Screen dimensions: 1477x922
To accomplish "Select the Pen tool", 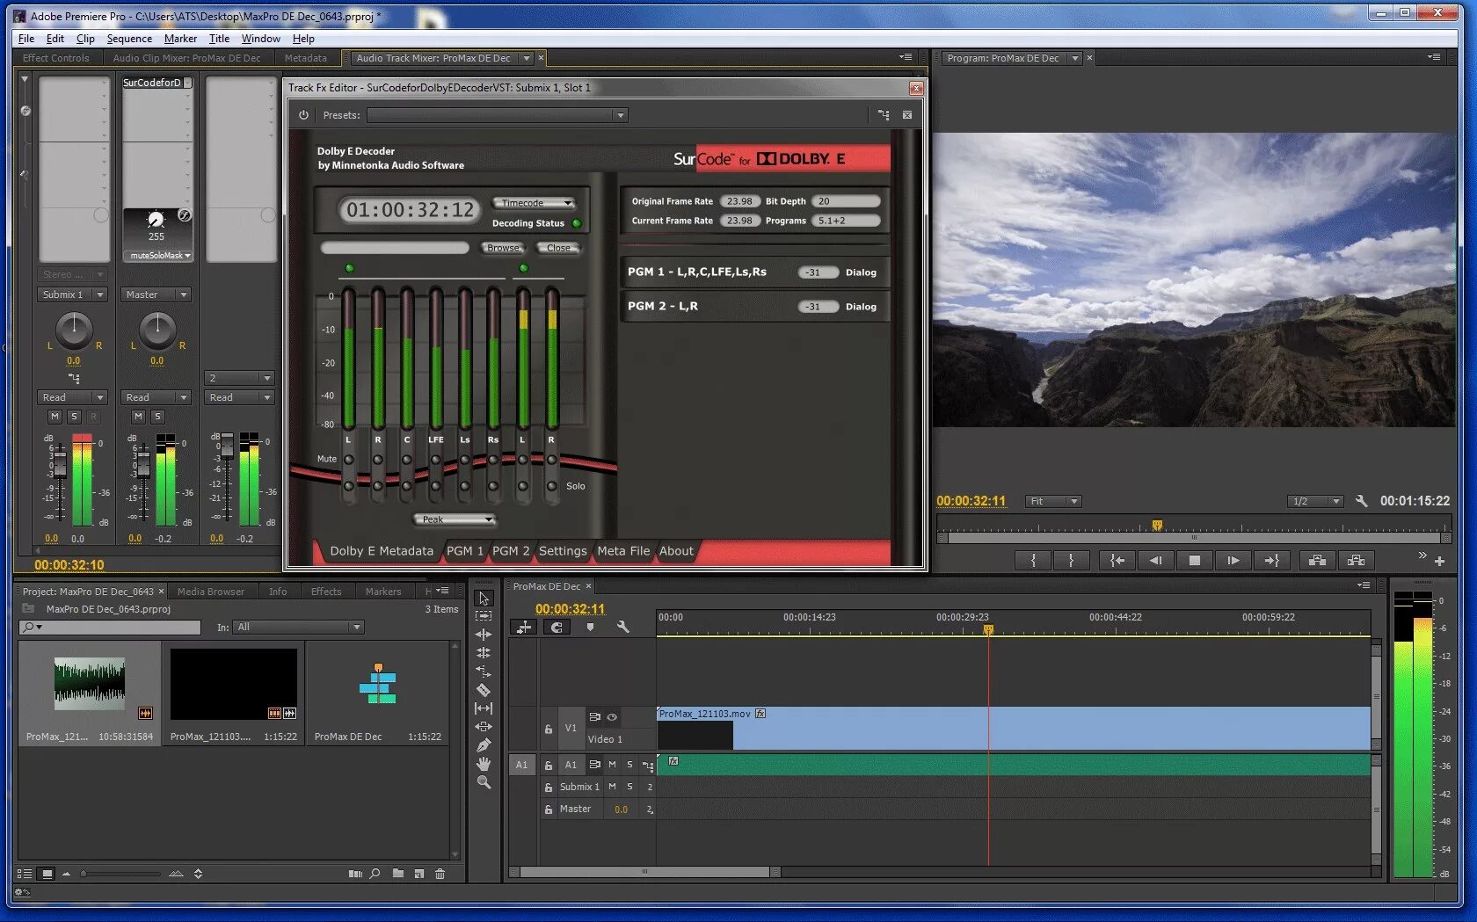I will pyautogui.click(x=484, y=745).
